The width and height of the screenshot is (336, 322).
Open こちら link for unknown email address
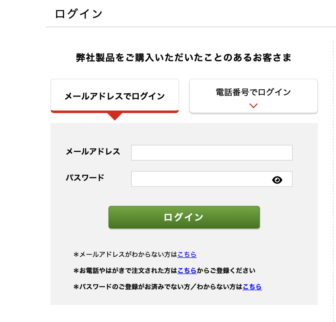[187, 254]
